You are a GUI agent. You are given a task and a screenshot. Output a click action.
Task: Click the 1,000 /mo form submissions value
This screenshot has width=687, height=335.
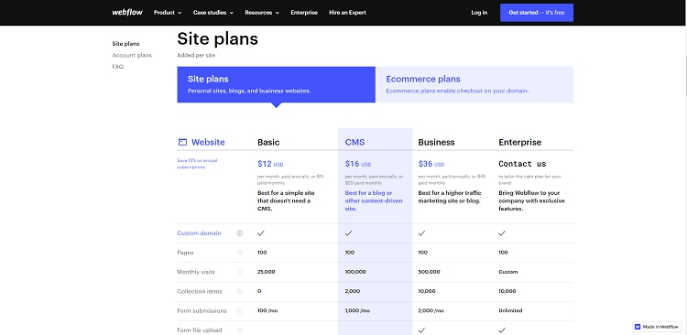(357, 311)
